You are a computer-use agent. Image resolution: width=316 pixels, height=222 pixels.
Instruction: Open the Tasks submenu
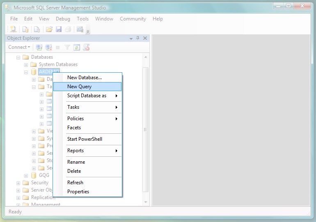(x=87, y=107)
